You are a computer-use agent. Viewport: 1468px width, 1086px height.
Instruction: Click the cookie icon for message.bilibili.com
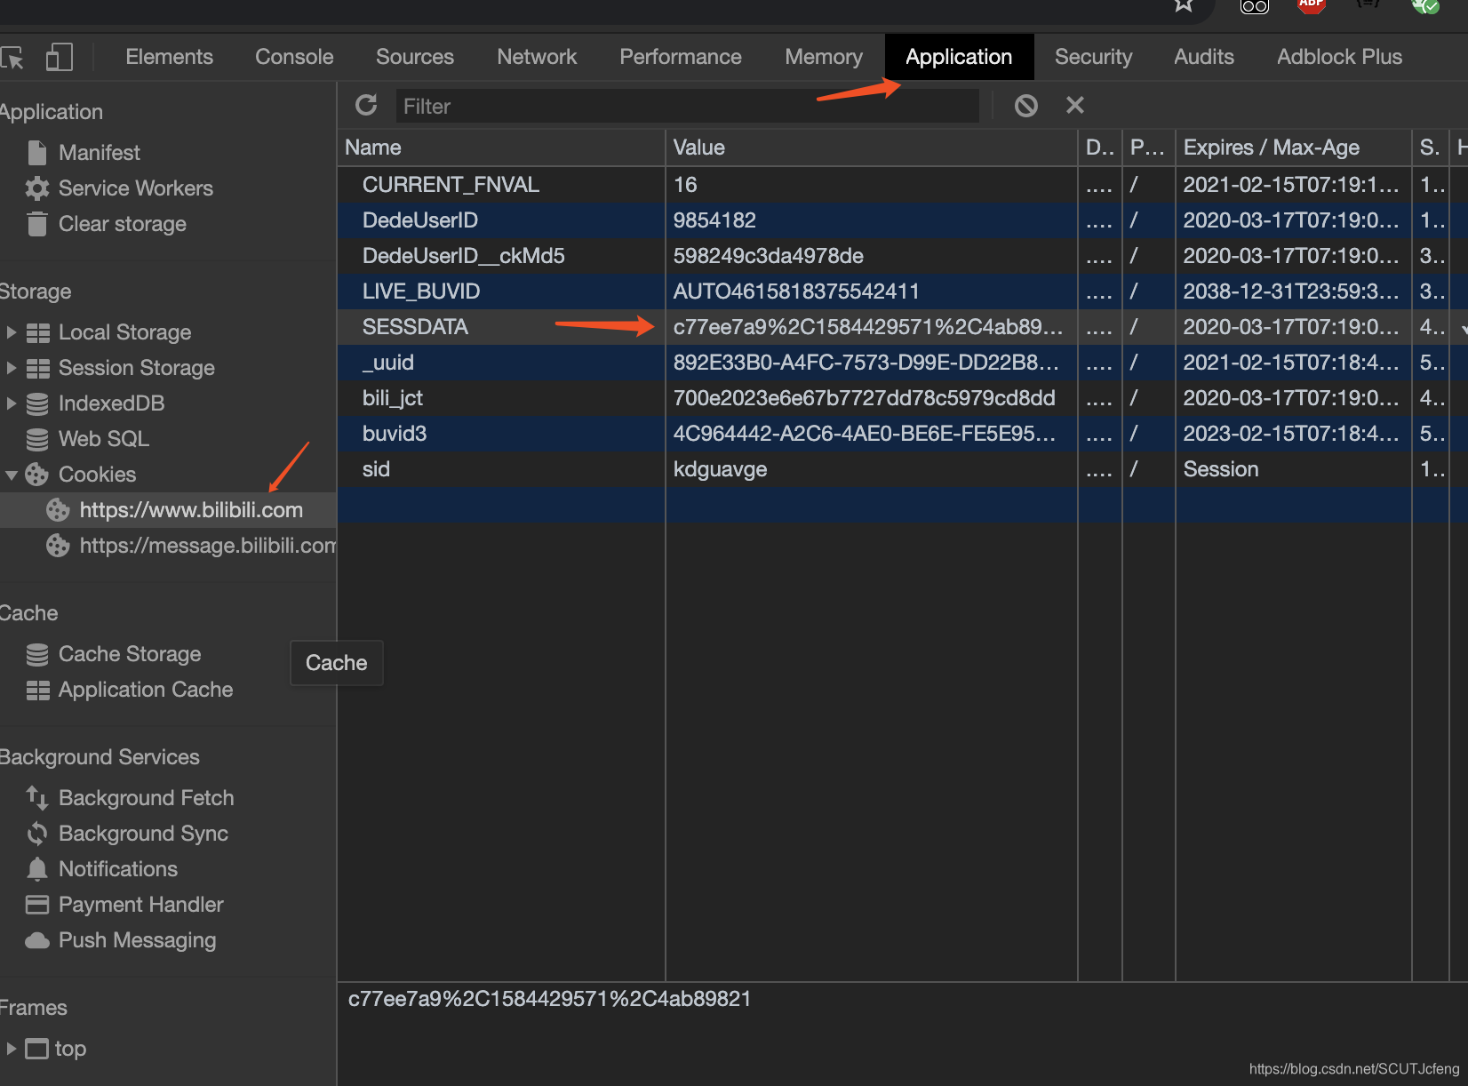click(x=58, y=546)
